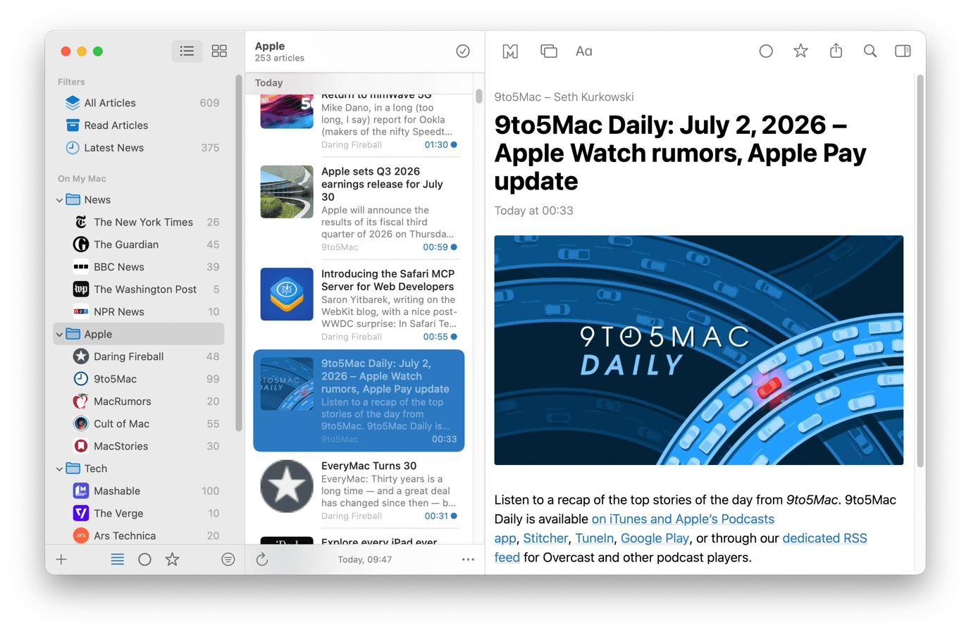Collapse the Apple folder

tap(59, 335)
